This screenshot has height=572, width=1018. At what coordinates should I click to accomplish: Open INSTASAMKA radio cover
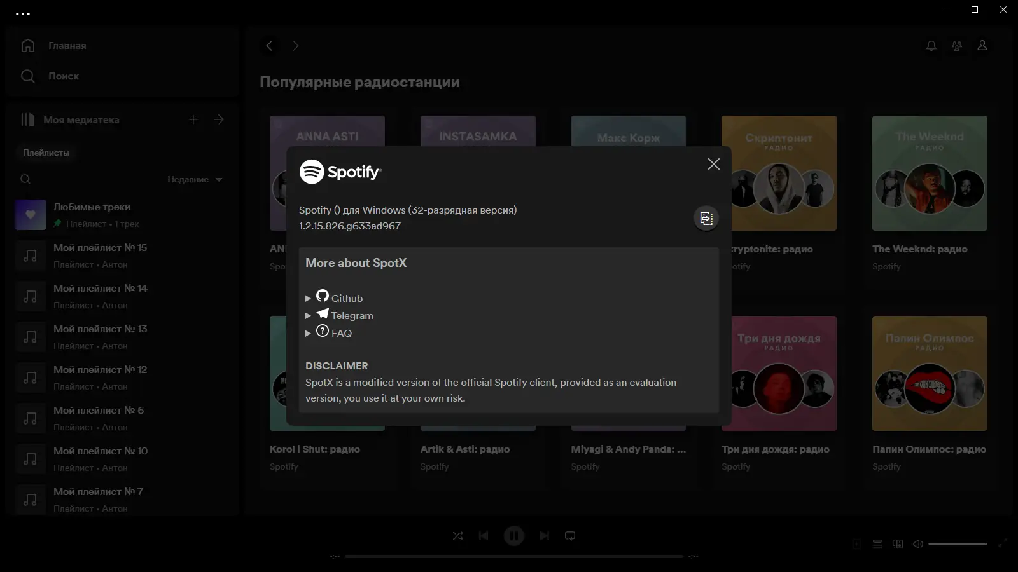point(478,131)
